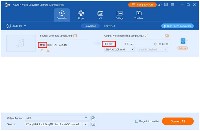The image size is (200, 131).
Task: Click the resolution resize icon
Action: [x=127, y=44]
